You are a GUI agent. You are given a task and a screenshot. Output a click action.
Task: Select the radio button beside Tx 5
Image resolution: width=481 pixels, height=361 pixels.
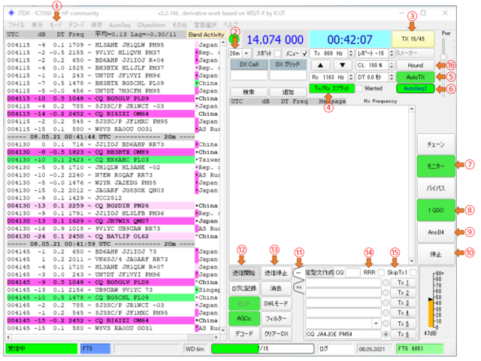coord(386,323)
